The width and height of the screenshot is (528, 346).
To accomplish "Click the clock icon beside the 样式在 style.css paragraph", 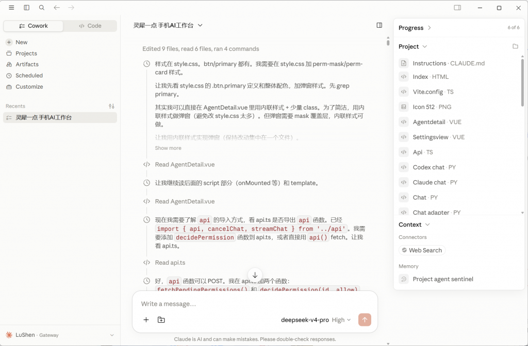I will tap(146, 64).
